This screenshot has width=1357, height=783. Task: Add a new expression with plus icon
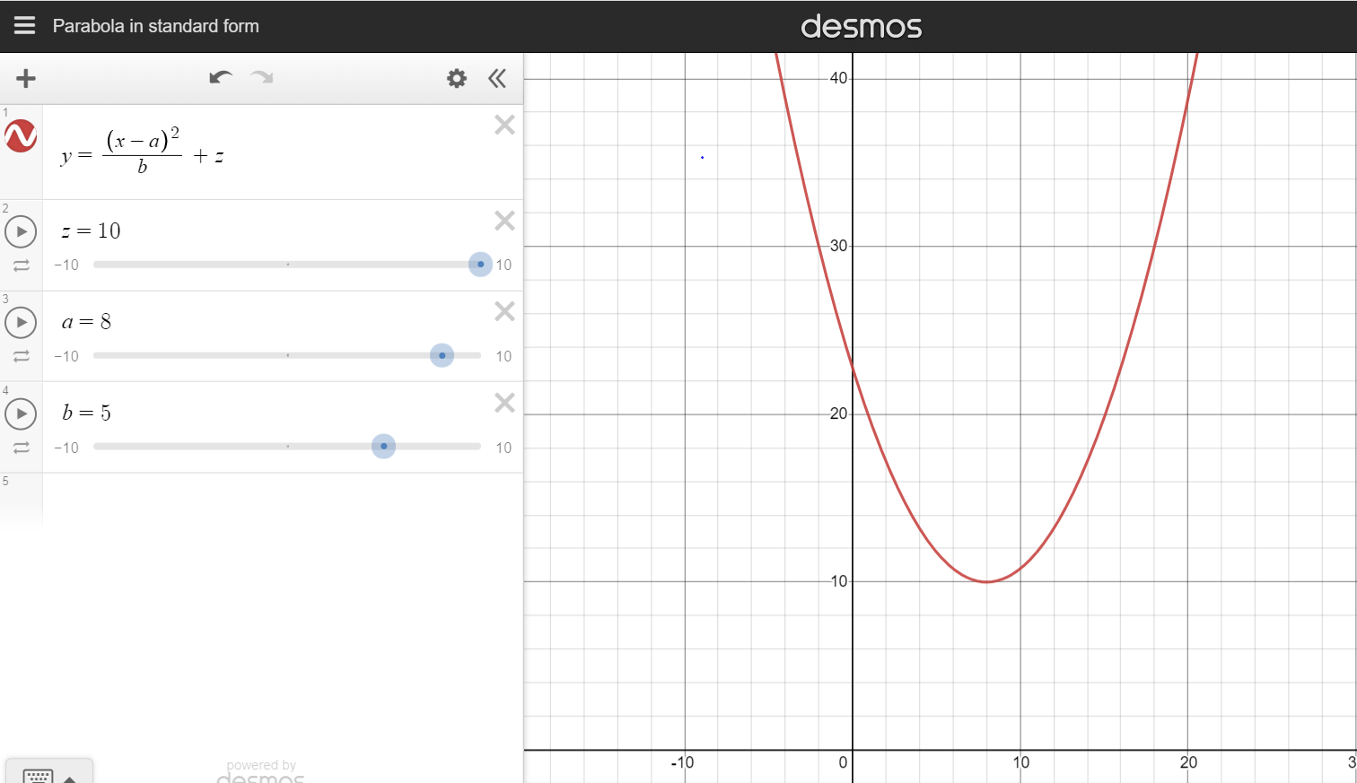[26, 78]
